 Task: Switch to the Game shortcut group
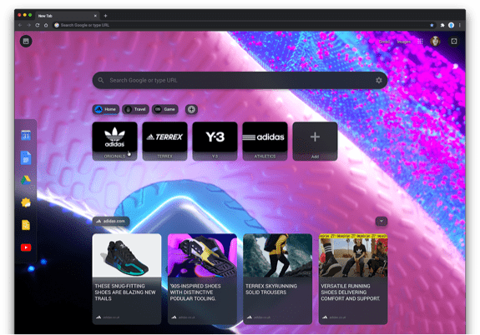[165, 109]
